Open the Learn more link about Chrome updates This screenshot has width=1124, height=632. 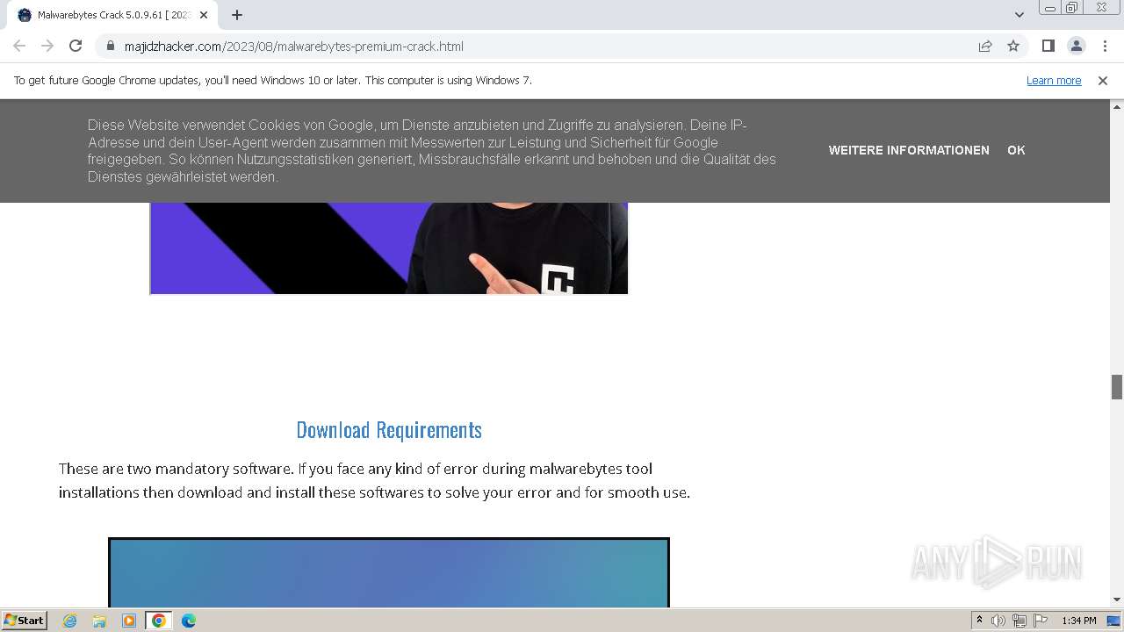pos(1054,81)
